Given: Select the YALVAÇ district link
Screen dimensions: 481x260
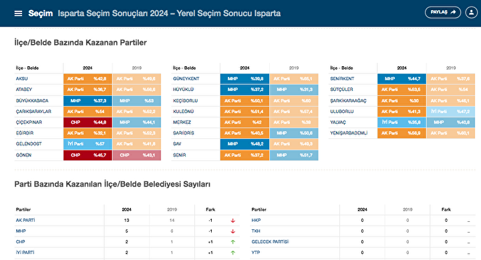Looking at the screenshot, I should coord(338,122).
